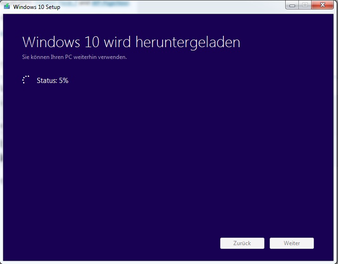The height and width of the screenshot is (264, 338).
Task: Click the spinning progress dots indicator
Action: pos(25,80)
